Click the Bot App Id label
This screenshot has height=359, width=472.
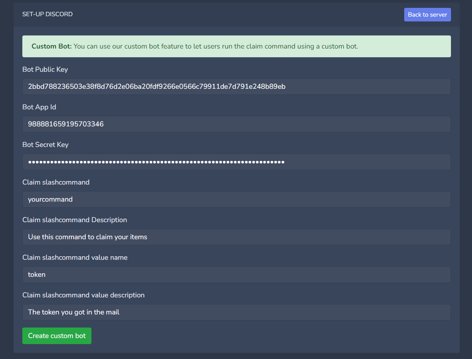[x=39, y=107]
